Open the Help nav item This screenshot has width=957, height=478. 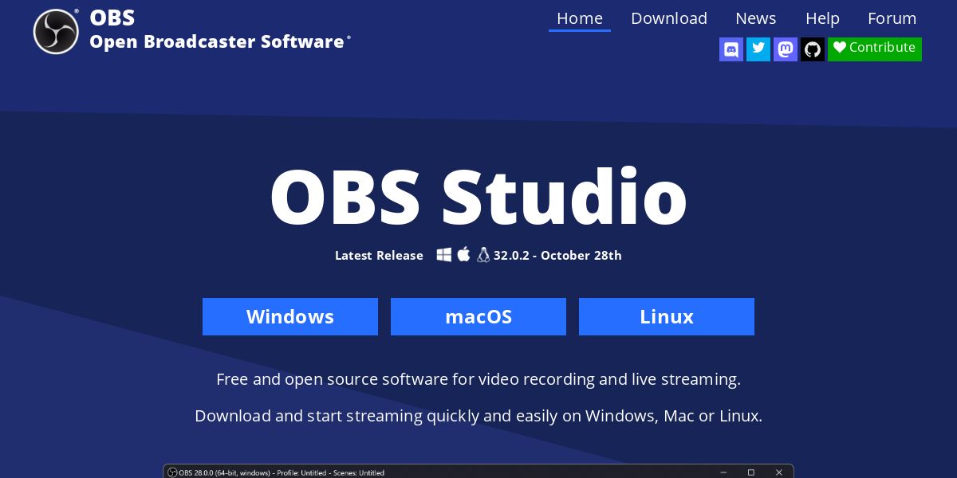tap(822, 18)
